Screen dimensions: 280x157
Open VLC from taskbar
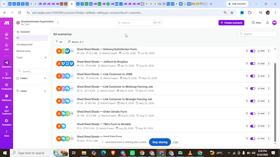190,153
